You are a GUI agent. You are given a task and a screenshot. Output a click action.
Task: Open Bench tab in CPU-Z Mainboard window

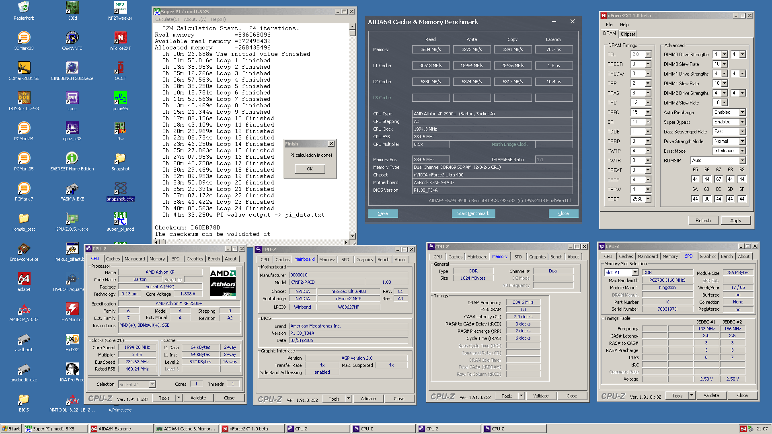click(x=383, y=260)
